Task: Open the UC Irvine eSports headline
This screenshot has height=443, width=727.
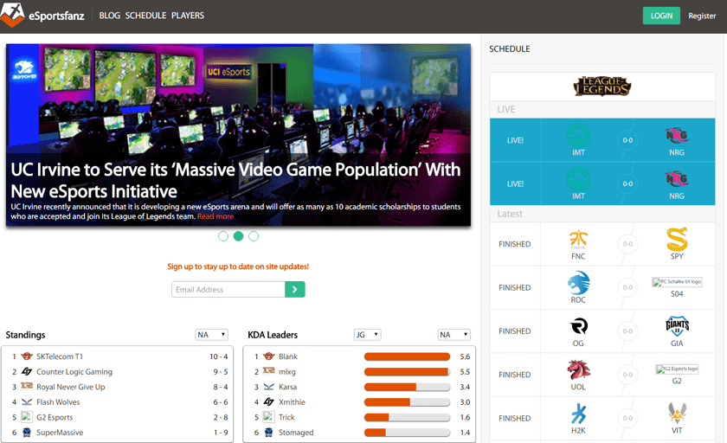Action: [x=235, y=180]
